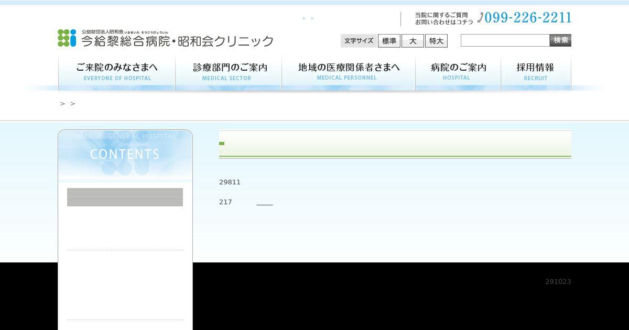This screenshot has width=629, height=330.
Task: Click the underlined link after 217
Action: [265, 202]
